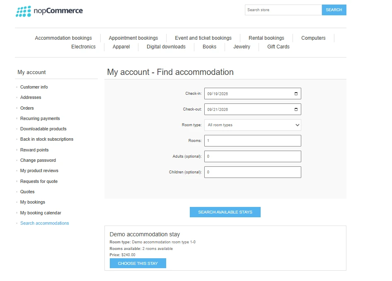Click the 'My account' sidebar heading
392x281 pixels.
31,72
